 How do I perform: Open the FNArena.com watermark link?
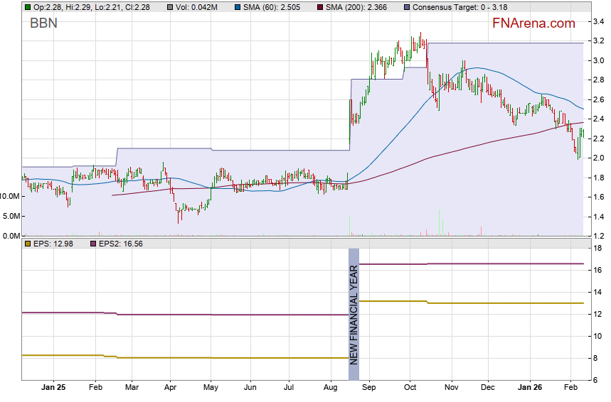pyautogui.click(x=533, y=23)
